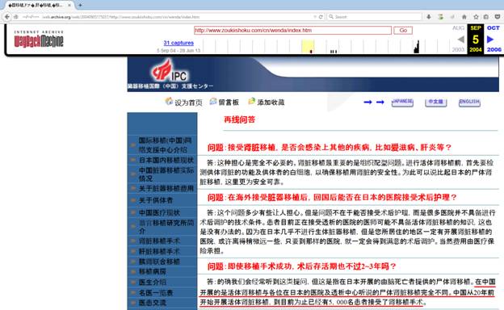Click the Go button in Wayback toolbar
The width and height of the screenshot is (504, 310).
pos(403,30)
